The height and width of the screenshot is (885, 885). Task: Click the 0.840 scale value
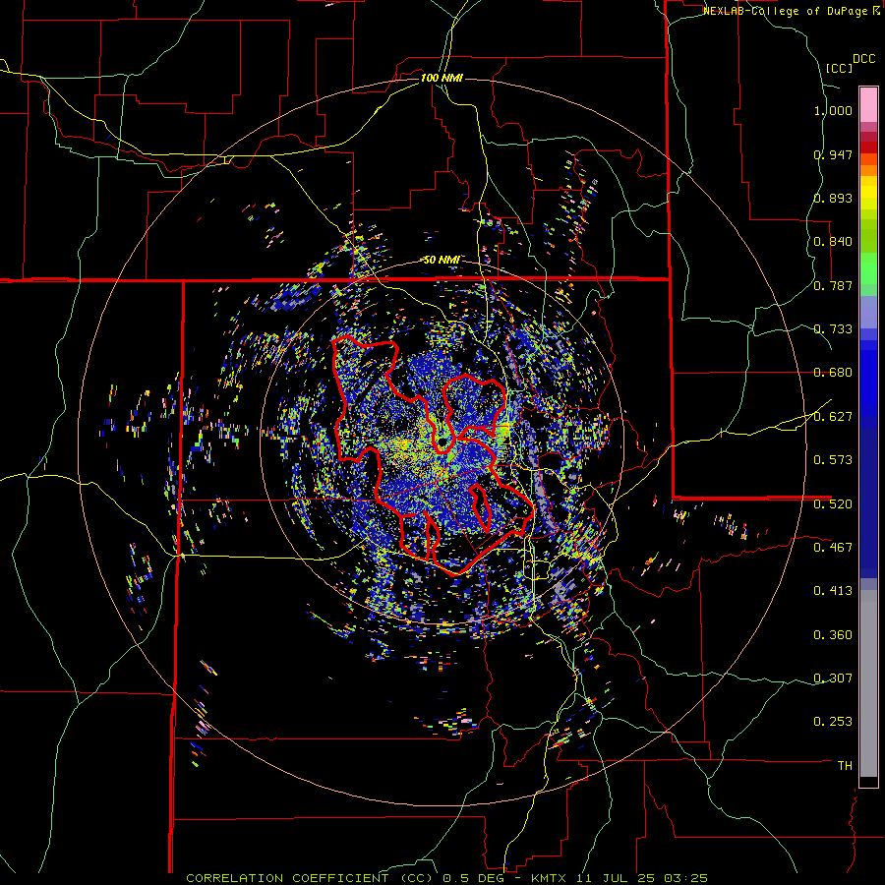(833, 242)
